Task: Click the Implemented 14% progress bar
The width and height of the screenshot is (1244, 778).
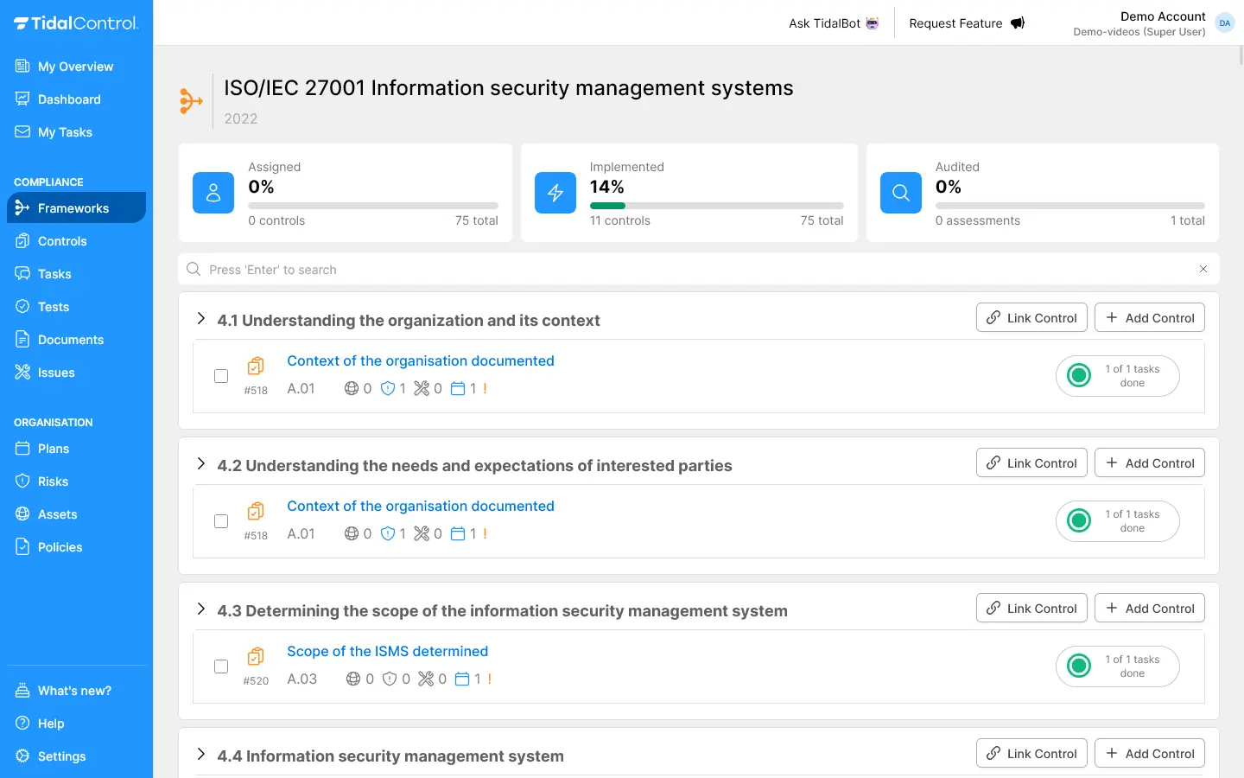Action: click(716, 206)
